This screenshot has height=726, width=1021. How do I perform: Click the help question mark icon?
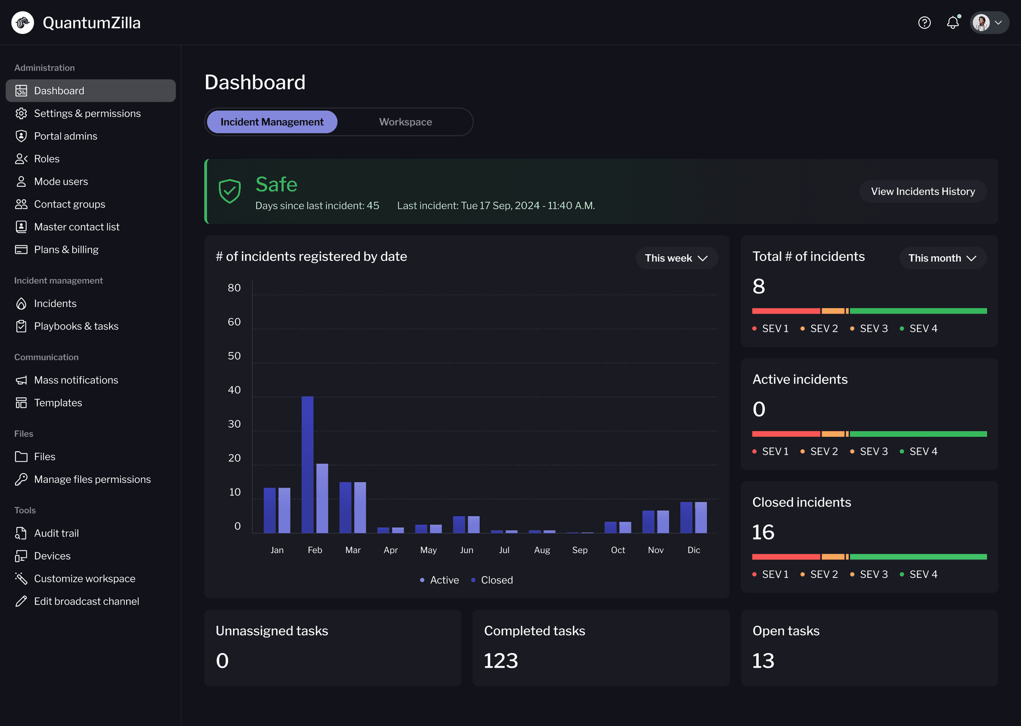924,23
